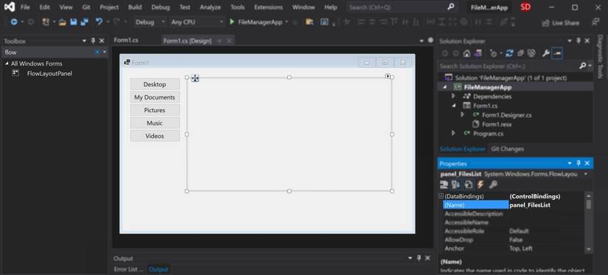608x275 pixels.
Task: Collapse the All Windows Forms group
Action: [x=7, y=63]
